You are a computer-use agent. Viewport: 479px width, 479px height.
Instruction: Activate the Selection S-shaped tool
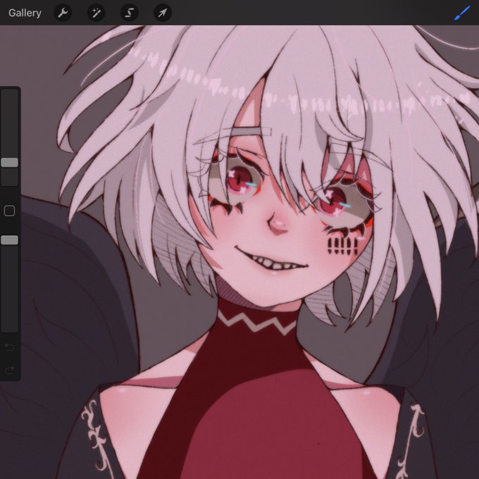pyautogui.click(x=130, y=13)
